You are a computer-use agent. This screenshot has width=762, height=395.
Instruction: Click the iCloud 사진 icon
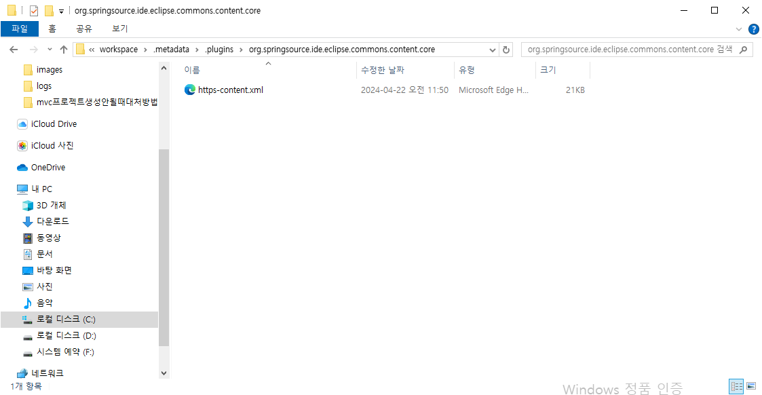tap(22, 146)
